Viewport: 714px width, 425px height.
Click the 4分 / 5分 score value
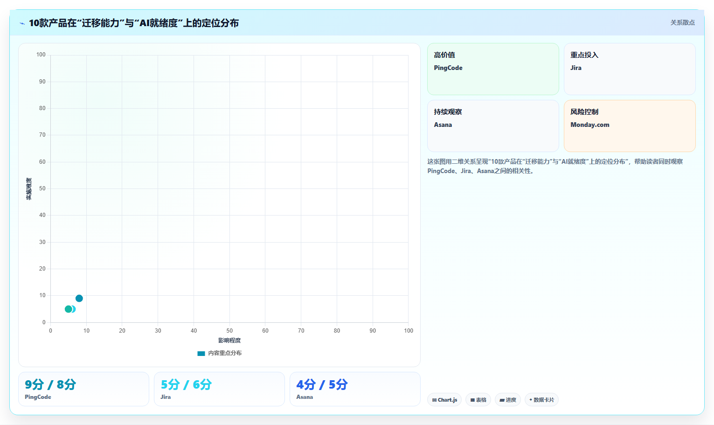322,384
